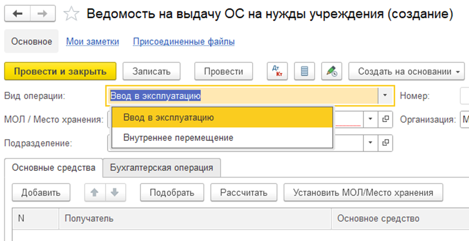469x241 pixels.
Task: Select the Основное section
Action: point(31,41)
